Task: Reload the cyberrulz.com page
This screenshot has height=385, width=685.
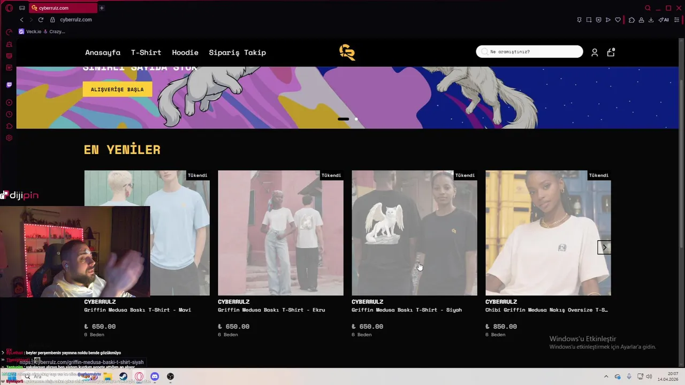Action: coord(41,20)
